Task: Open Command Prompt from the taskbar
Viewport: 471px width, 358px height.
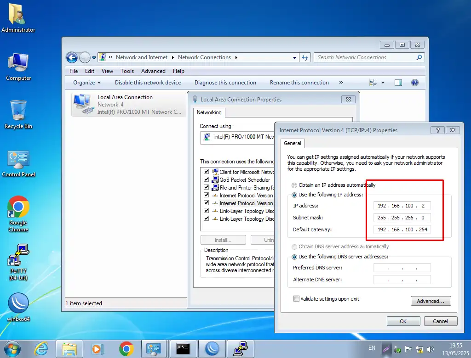Action: pos(183,349)
